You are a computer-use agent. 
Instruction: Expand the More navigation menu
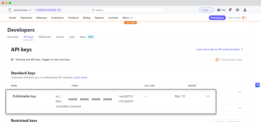tap(128, 18)
